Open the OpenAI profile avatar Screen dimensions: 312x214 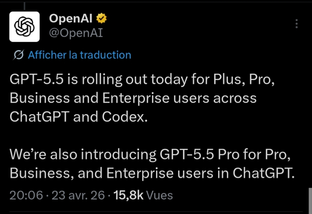[24, 27]
